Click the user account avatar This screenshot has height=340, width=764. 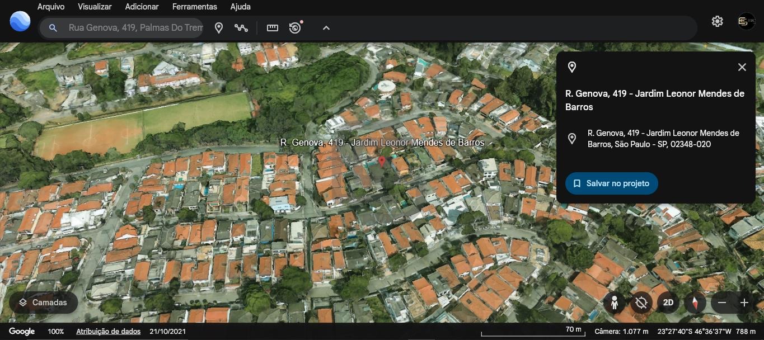[x=746, y=21]
